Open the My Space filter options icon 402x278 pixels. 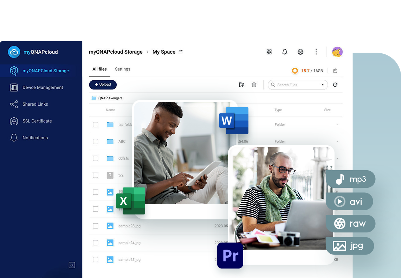(181, 52)
